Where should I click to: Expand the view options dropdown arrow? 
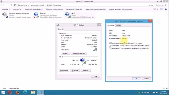point(157,9)
